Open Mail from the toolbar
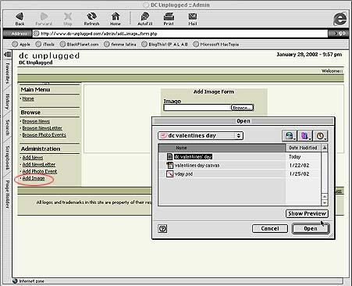 [x=193, y=19]
